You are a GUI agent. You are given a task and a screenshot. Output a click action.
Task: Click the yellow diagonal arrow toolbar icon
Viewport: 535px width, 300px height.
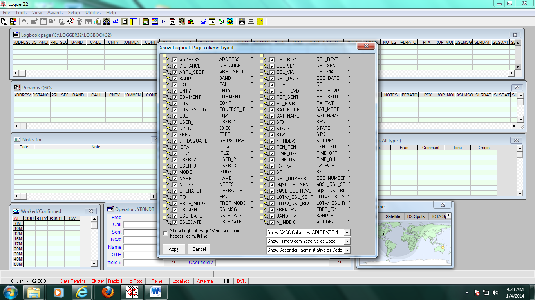[x=260, y=21]
